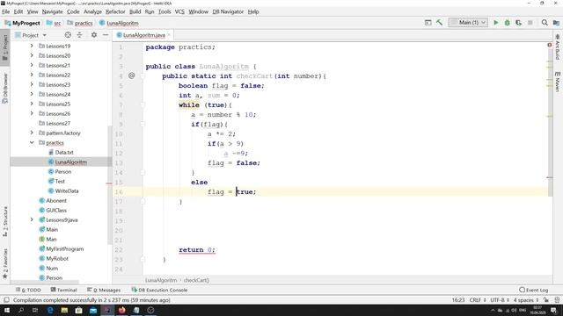Click the stop process icon
The height and width of the screenshot is (316, 563).
pyautogui.click(x=530, y=23)
